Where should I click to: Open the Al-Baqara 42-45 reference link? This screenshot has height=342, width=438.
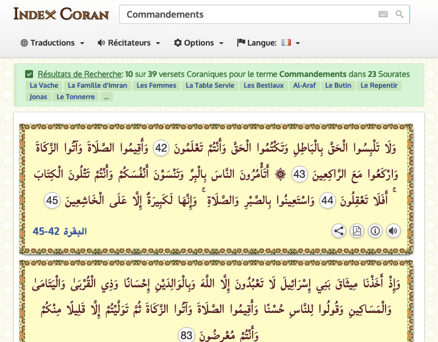click(x=60, y=231)
